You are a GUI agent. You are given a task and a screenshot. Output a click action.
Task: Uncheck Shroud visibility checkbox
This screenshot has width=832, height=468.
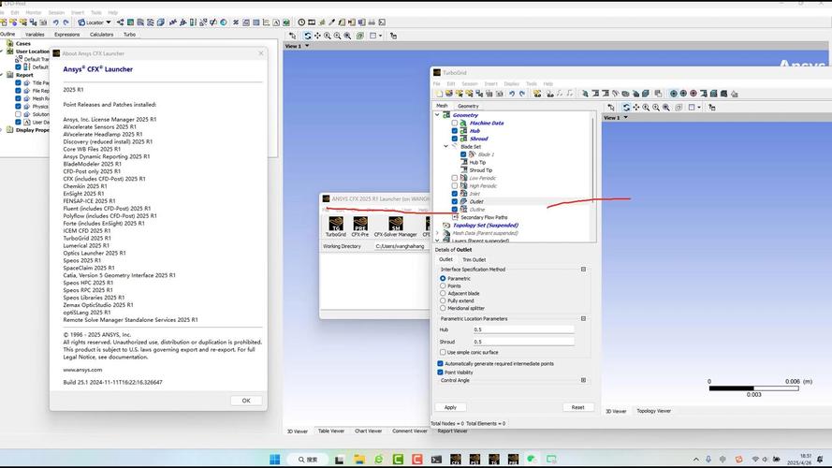[x=455, y=139]
